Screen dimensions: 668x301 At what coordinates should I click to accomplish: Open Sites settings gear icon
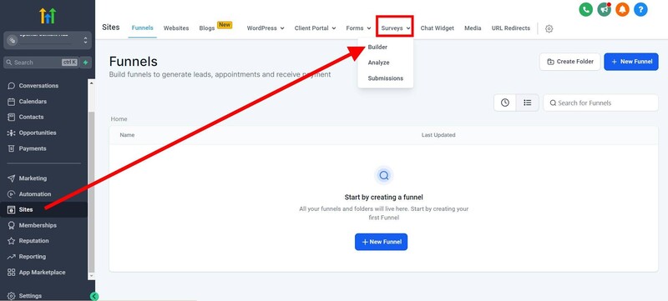pyautogui.click(x=549, y=28)
